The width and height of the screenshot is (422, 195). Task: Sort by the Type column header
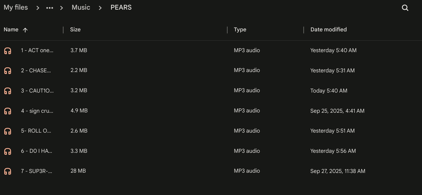[240, 29]
